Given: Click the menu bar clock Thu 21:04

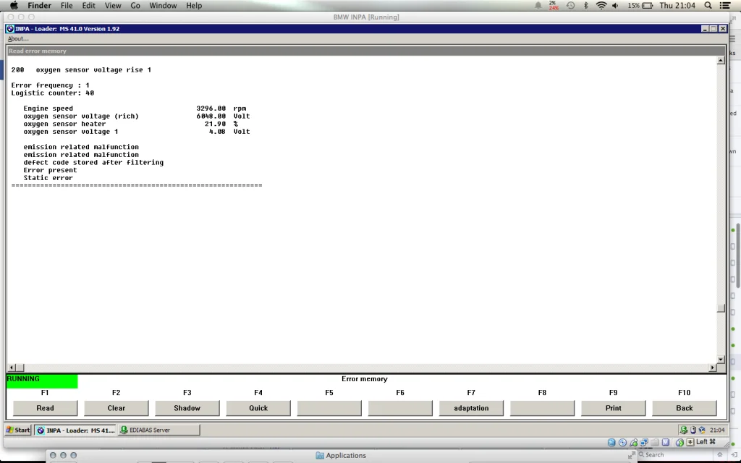Looking at the screenshot, I should (677, 6).
